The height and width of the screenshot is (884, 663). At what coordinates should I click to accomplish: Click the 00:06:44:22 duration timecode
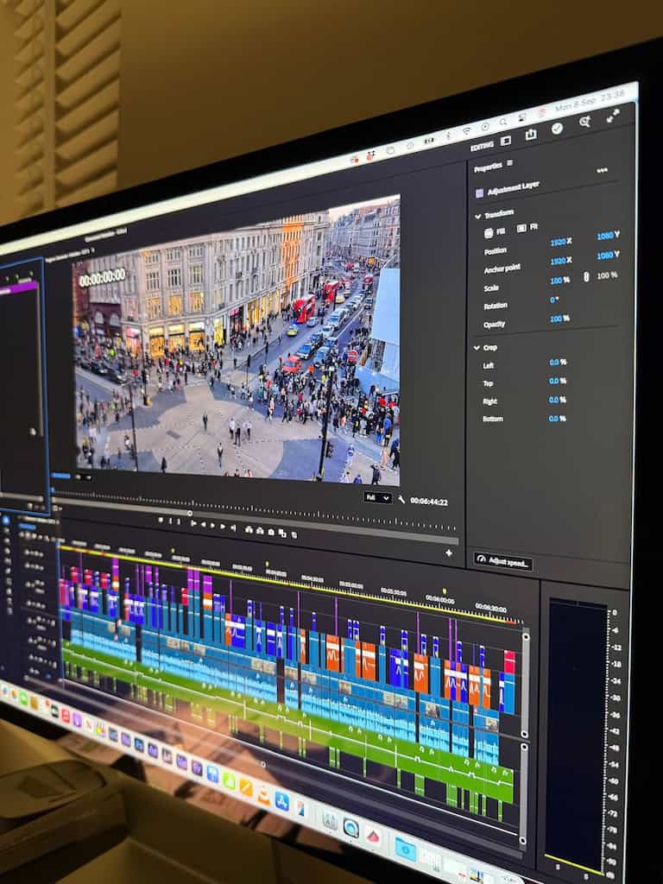click(x=429, y=502)
